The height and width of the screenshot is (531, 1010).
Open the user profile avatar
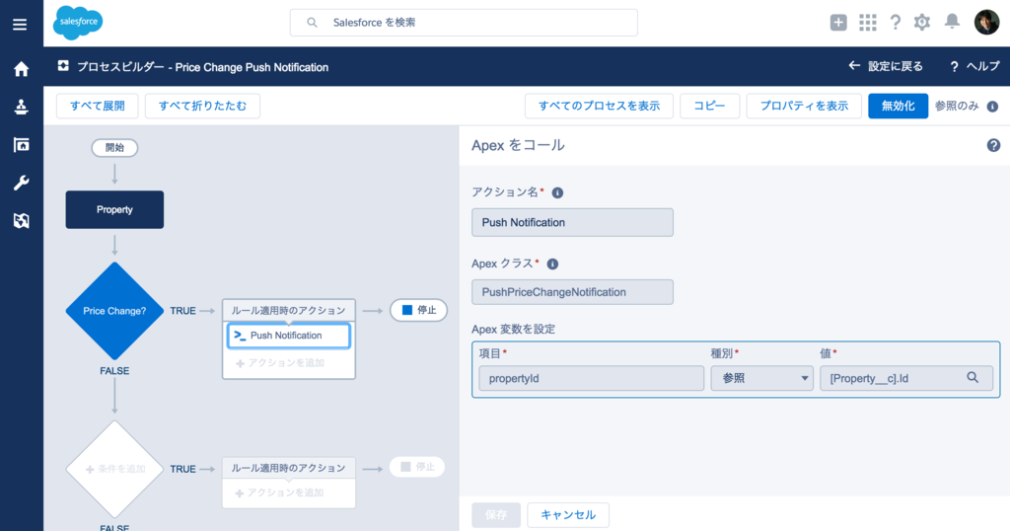coord(986,23)
